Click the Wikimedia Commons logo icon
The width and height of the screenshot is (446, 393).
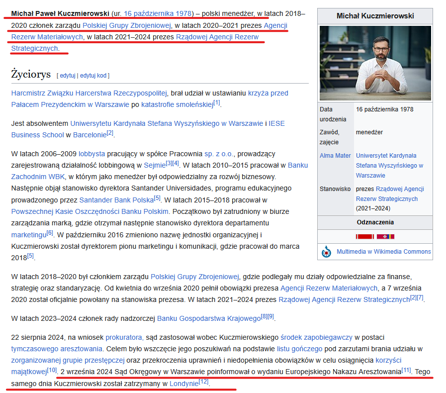point(326,252)
